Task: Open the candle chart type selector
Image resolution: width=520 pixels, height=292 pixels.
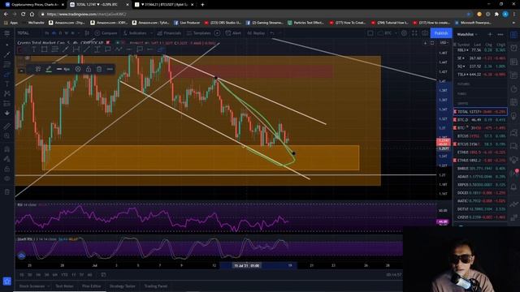Action: [87, 33]
